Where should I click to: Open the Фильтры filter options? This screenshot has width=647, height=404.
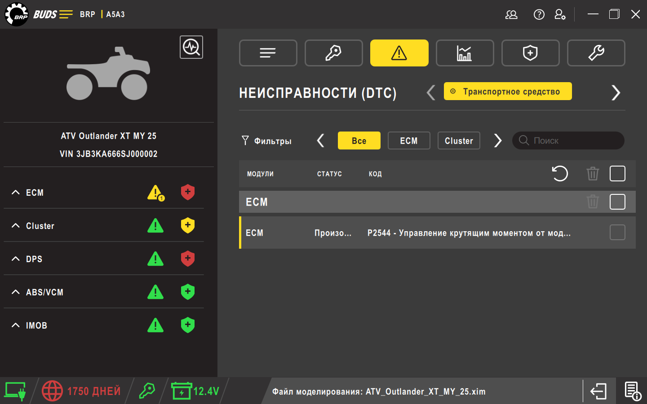[x=266, y=141]
